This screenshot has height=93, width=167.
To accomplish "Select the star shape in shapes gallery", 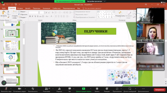I will pyautogui.click(x=112, y=17).
